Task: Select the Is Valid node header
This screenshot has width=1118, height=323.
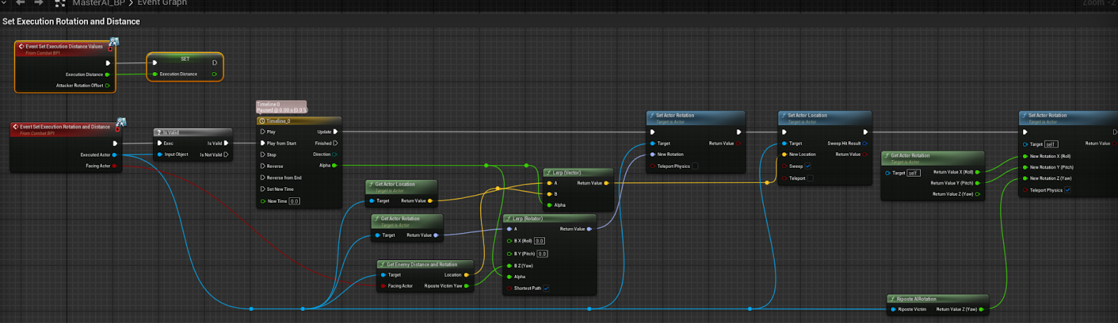Action: (192, 132)
